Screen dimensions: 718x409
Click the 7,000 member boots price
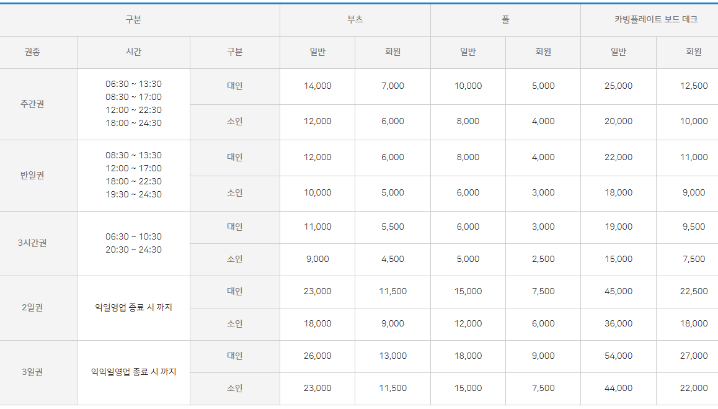tap(393, 86)
